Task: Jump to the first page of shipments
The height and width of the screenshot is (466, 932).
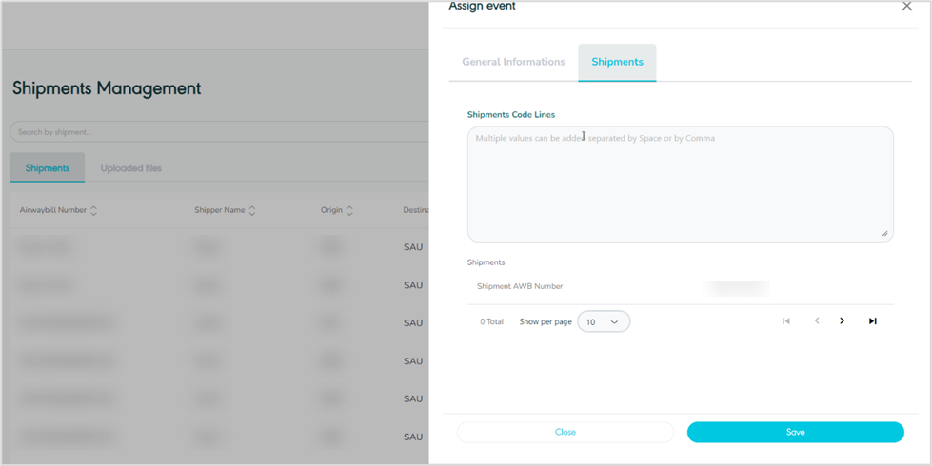Action: point(786,321)
